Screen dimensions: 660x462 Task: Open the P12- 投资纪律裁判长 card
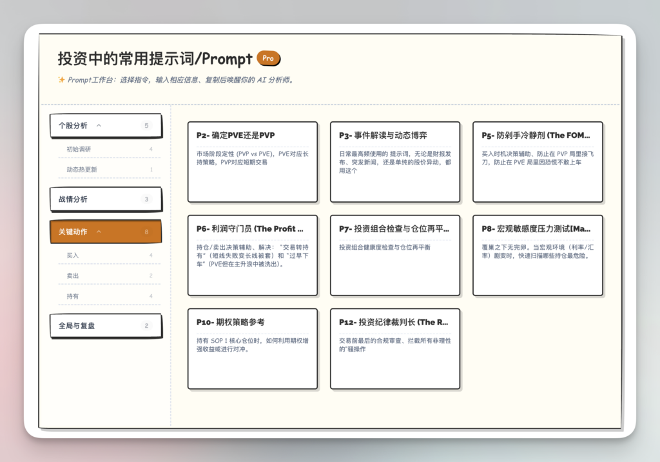pyautogui.click(x=394, y=348)
